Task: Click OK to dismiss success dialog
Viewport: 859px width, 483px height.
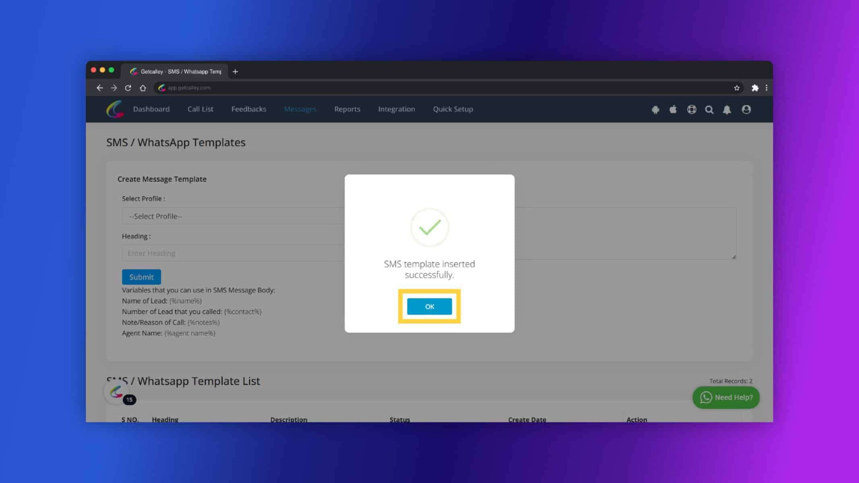Action: tap(429, 306)
